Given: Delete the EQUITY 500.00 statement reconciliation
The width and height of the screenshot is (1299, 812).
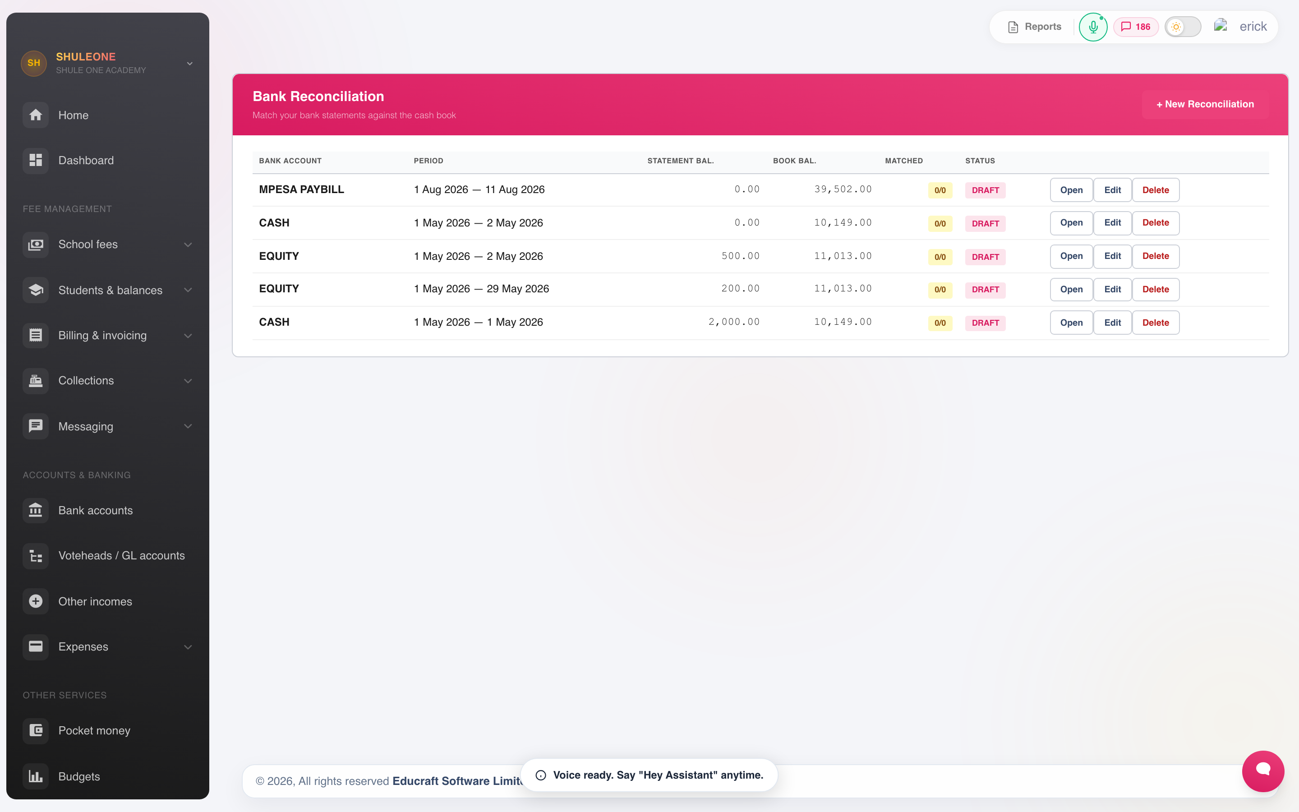Looking at the screenshot, I should (x=1155, y=256).
